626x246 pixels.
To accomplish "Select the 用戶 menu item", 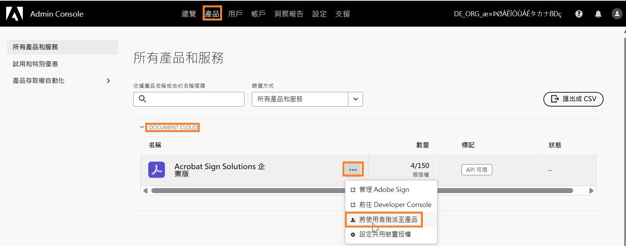I will (x=235, y=14).
